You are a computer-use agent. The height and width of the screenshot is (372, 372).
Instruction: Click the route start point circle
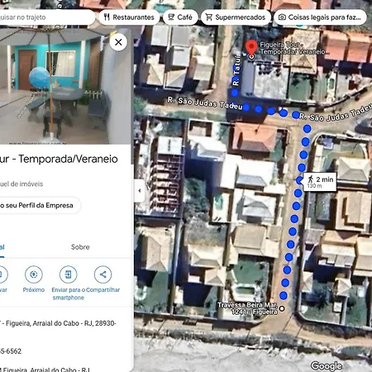tap(282, 308)
